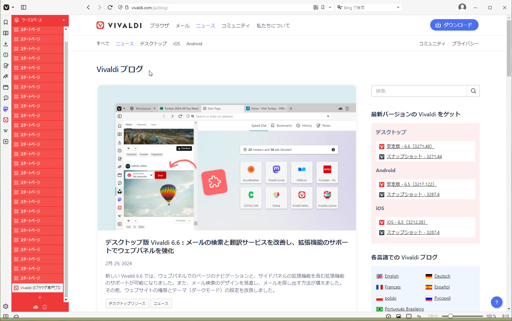Select the iOS category filter
The image size is (512, 321).
(177, 44)
